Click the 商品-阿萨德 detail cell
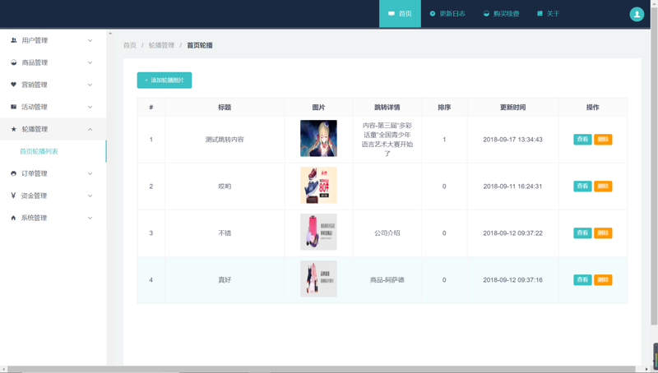Screen dimensions: 658x373 pos(387,280)
